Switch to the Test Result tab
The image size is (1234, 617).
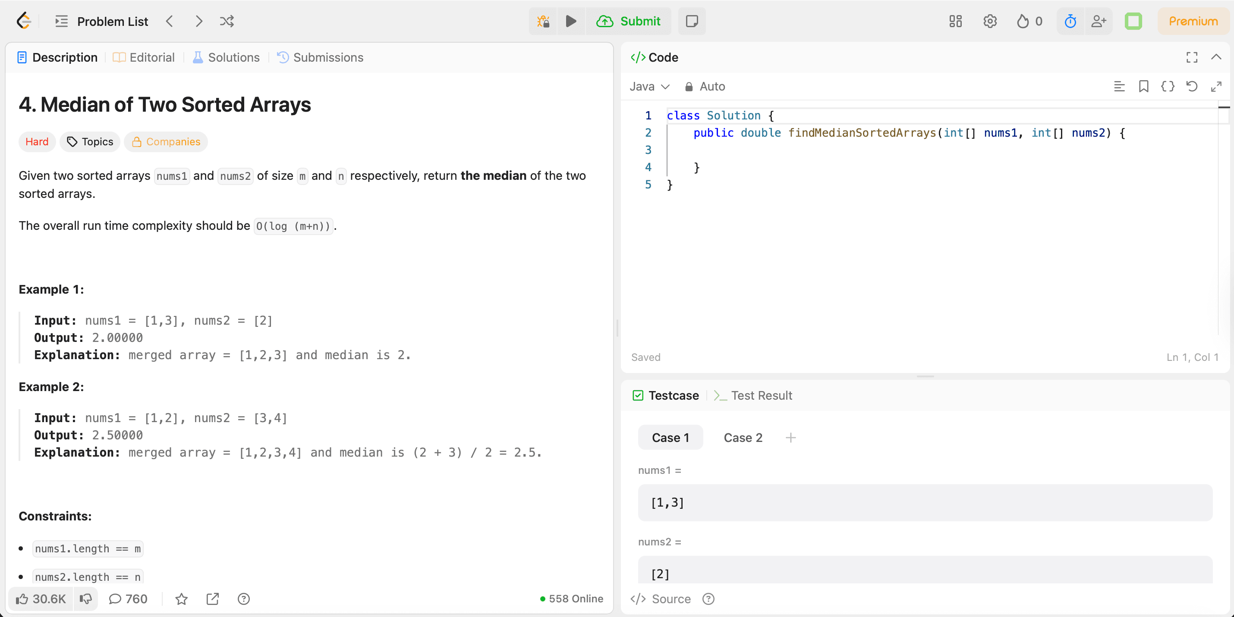pos(752,395)
